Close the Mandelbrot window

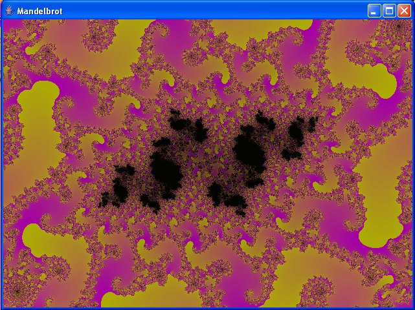(405, 11)
